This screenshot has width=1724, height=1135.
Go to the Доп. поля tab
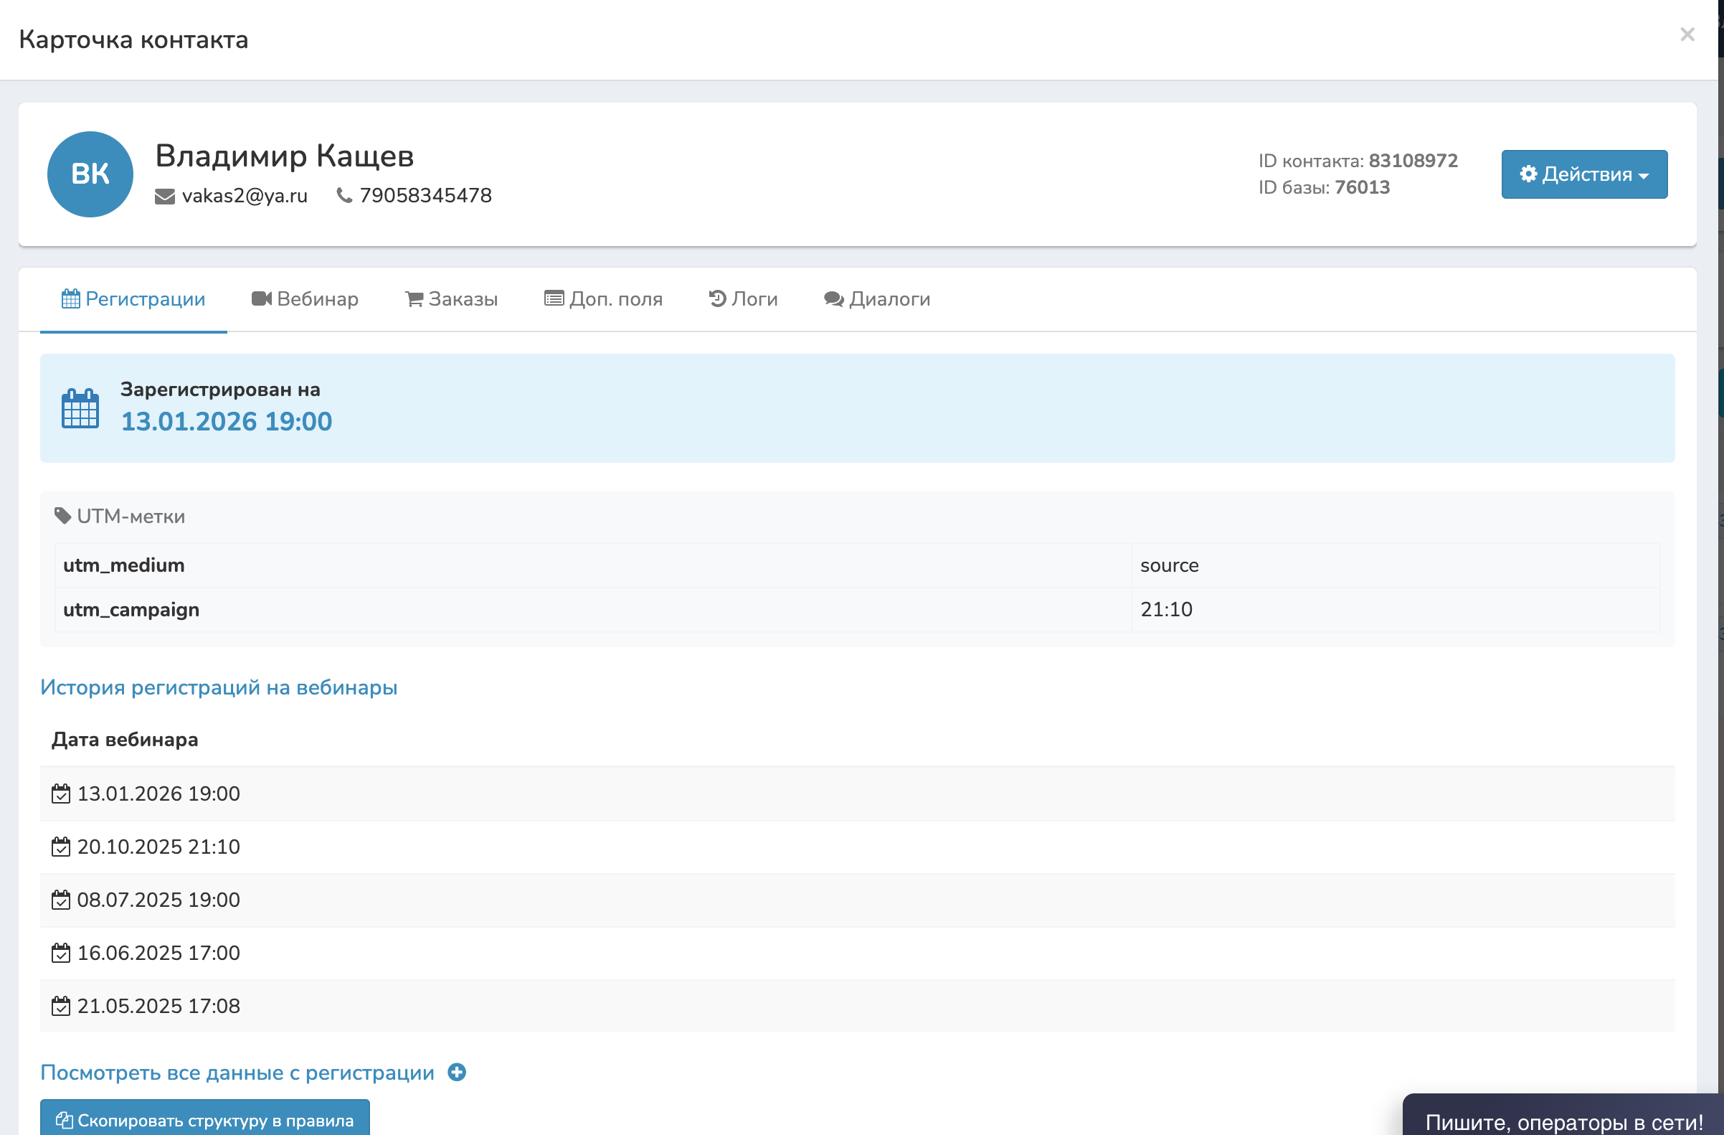click(603, 298)
